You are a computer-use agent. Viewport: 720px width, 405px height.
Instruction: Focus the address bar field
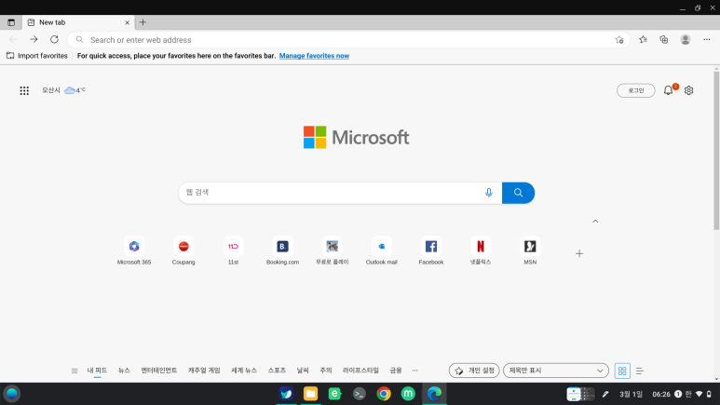[x=349, y=40]
